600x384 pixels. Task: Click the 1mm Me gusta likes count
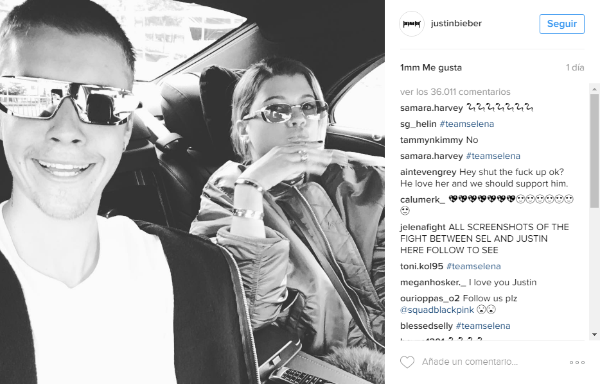pos(431,67)
